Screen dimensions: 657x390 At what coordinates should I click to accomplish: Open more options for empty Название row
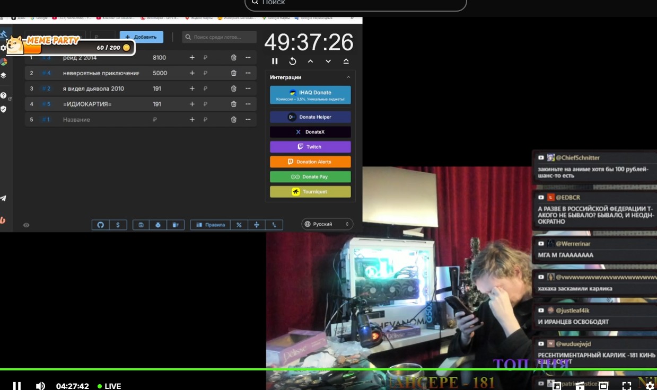coord(248,120)
